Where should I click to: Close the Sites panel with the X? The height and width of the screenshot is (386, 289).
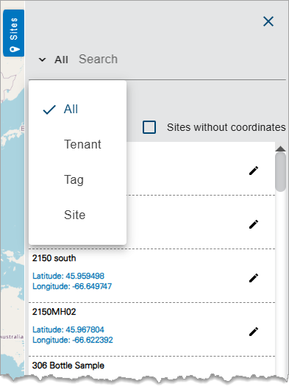pyautogui.click(x=268, y=21)
